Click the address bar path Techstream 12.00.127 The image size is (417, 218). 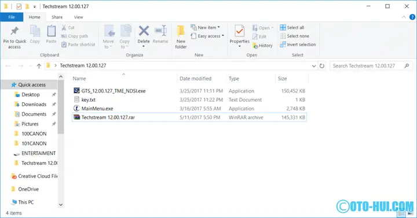(83, 65)
